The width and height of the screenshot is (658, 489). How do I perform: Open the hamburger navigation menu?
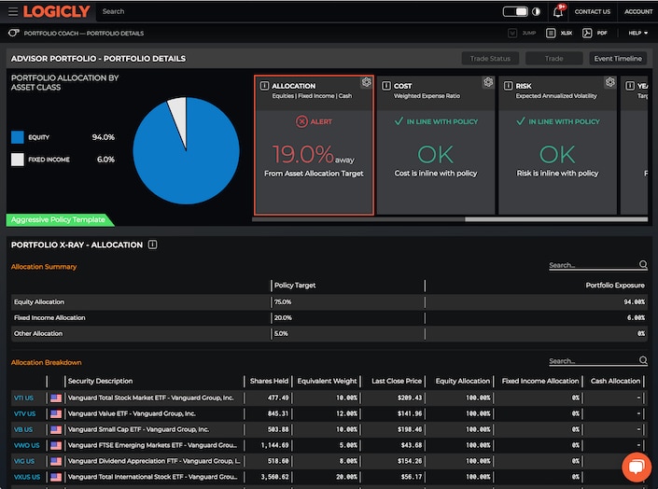pos(13,11)
